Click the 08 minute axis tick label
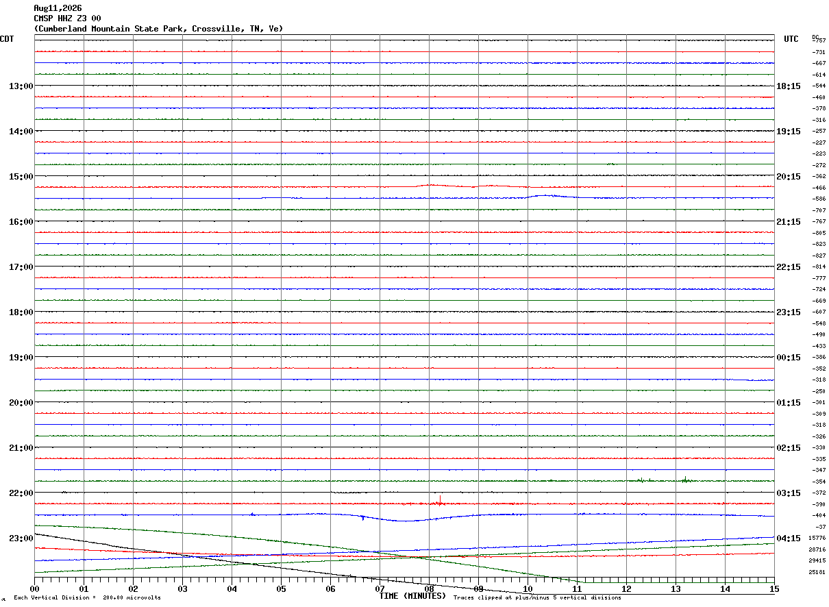This screenshot has width=829, height=607. point(429,589)
